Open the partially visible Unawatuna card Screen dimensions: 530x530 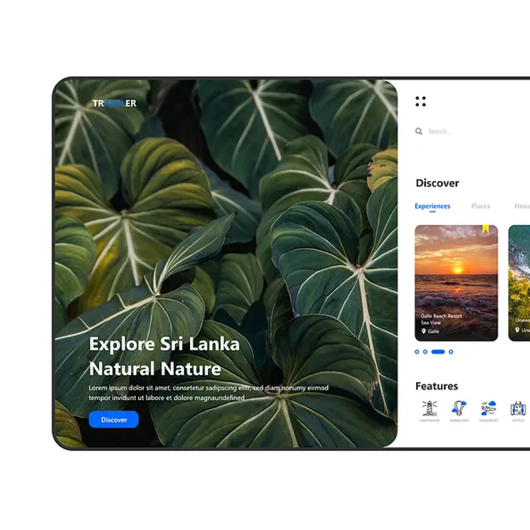[x=519, y=283]
